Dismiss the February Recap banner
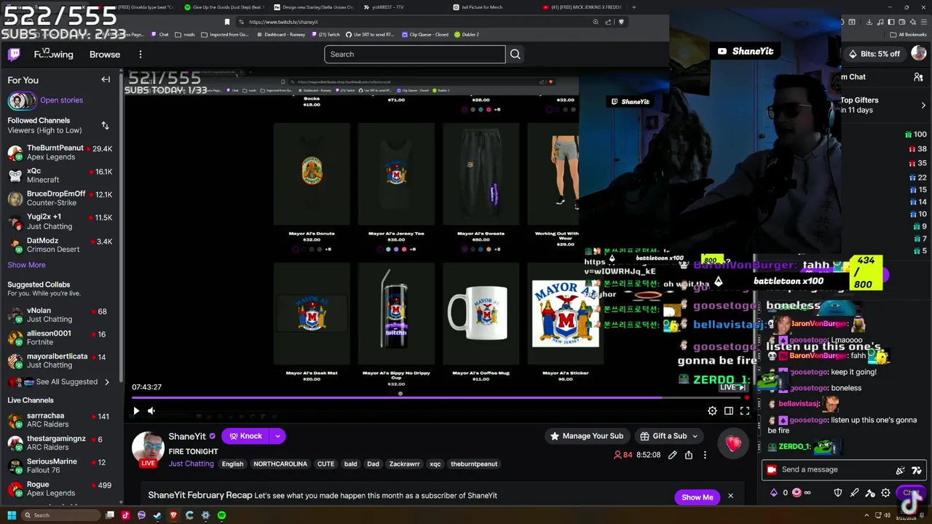 coord(730,496)
